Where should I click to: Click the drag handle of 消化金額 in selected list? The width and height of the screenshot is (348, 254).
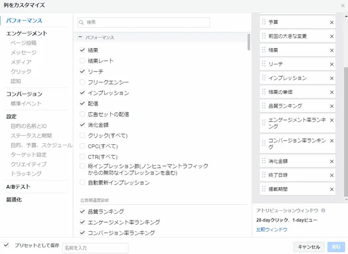pos(264,161)
